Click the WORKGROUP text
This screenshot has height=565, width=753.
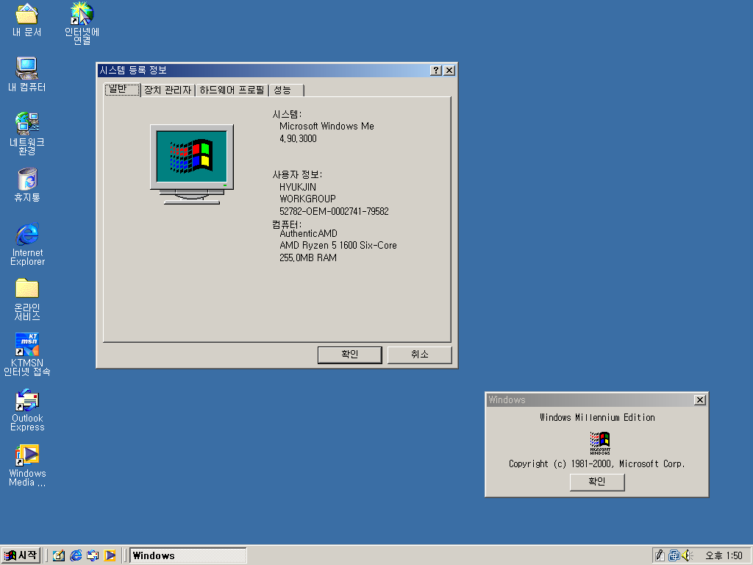point(307,199)
